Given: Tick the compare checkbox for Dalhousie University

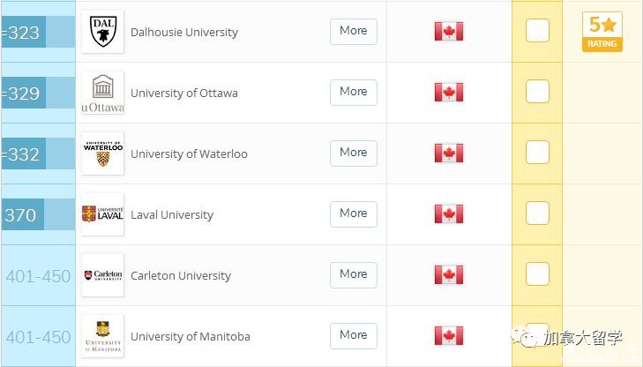Looking at the screenshot, I should pos(537,30).
